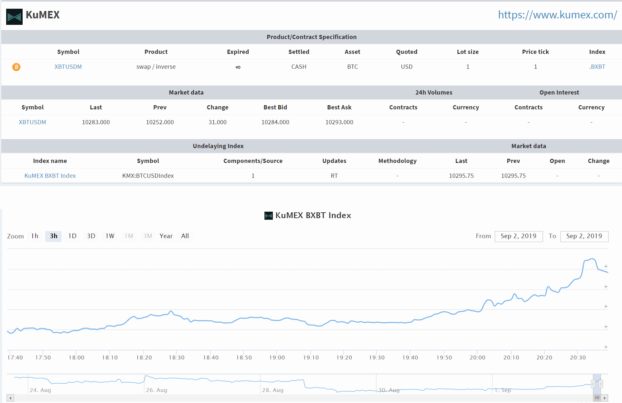Click navigator scrollbar right arrow
Screen dimensions: 622x403
tap(605, 398)
